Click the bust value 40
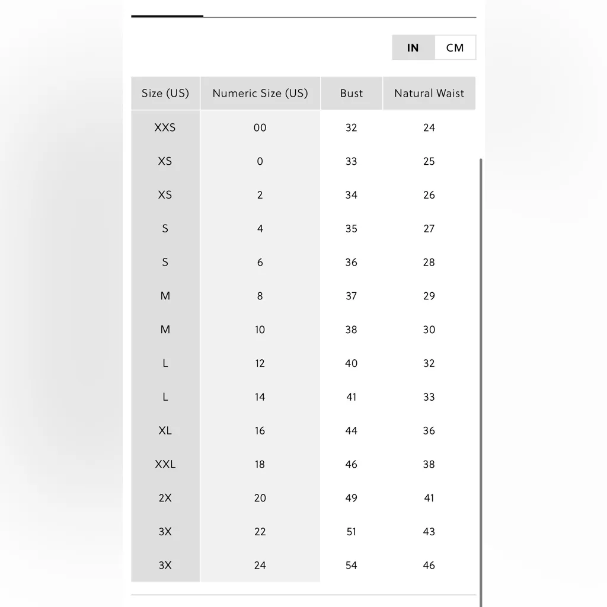The width and height of the screenshot is (607, 607). click(x=352, y=363)
